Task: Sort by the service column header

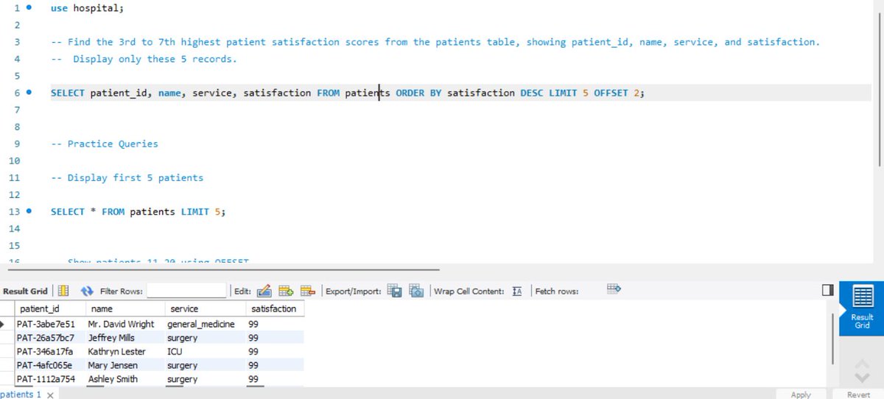Action: [x=206, y=309]
